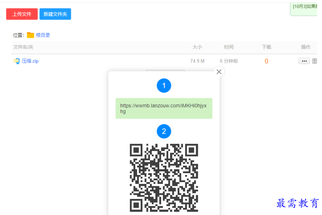The image size is (322, 215).
Task: Open the 根目录 root directory link
Action: tap(43, 35)
